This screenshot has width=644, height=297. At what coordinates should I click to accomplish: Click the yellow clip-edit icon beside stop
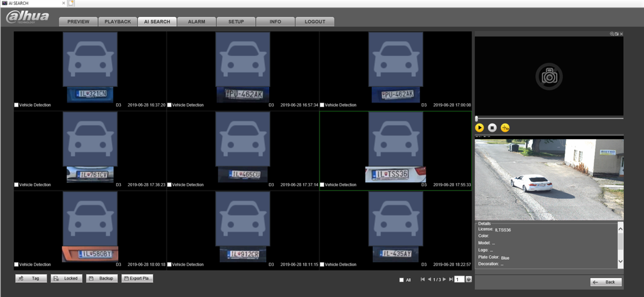pos(505,128)
